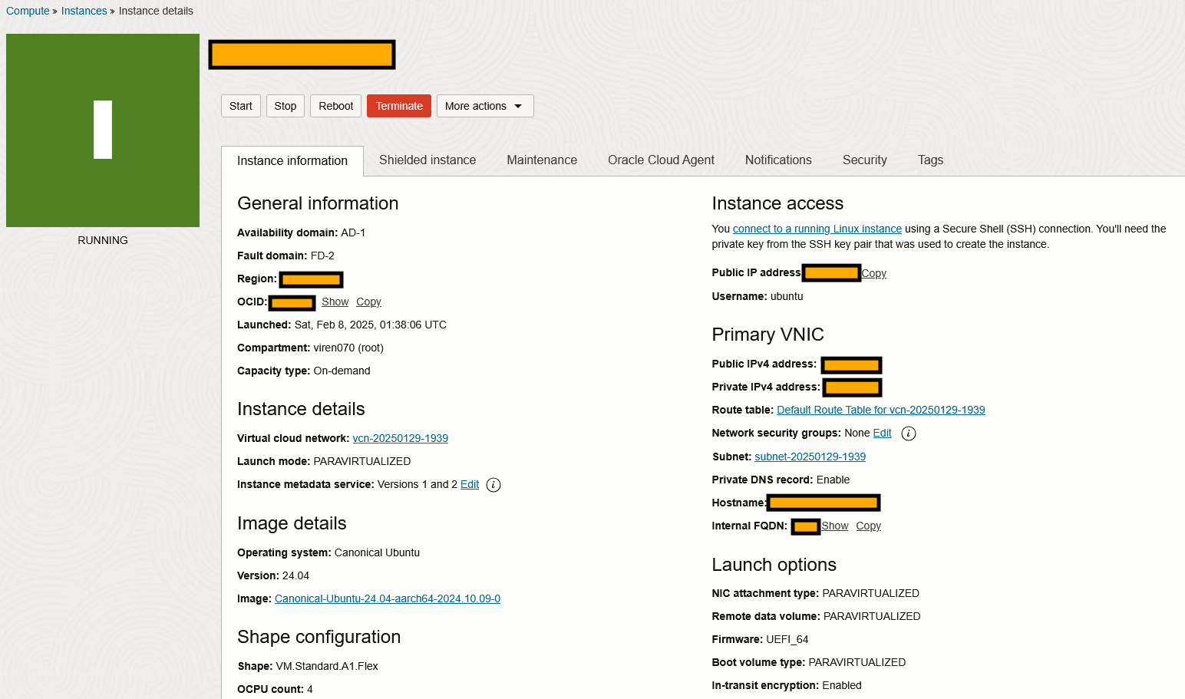Open subnet-20250129-1939 link
This screenshot has height=699, width=1185.
click(810, 457)
